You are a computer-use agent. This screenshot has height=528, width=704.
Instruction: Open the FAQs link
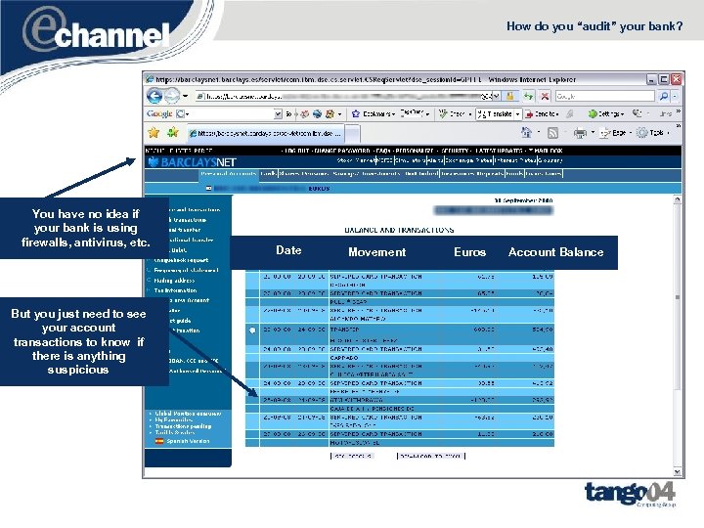[x=383, y=151]
